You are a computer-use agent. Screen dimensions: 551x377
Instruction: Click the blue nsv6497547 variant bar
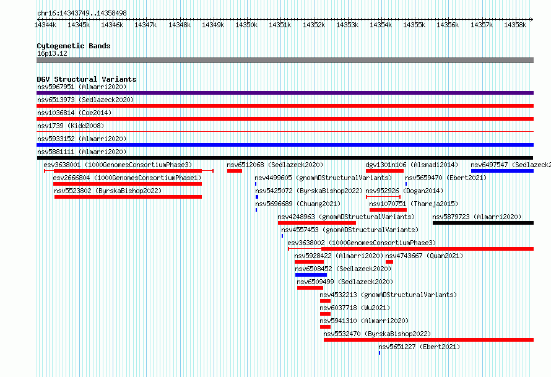503,171
